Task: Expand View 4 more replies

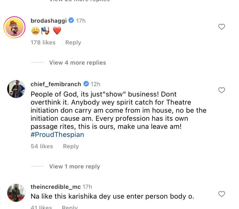Action: [x=77, y=63]
